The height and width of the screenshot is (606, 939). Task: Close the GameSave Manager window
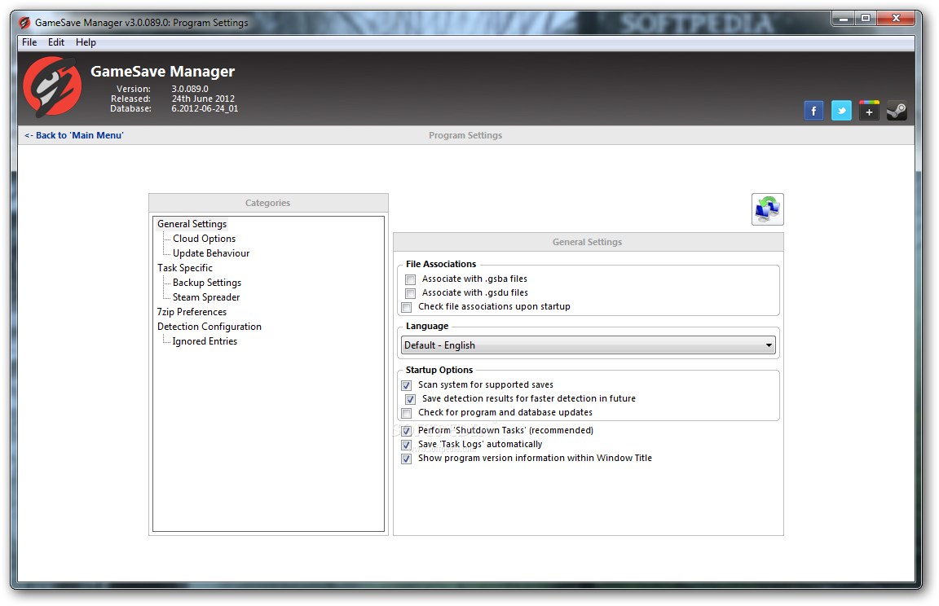pos(896,19)
